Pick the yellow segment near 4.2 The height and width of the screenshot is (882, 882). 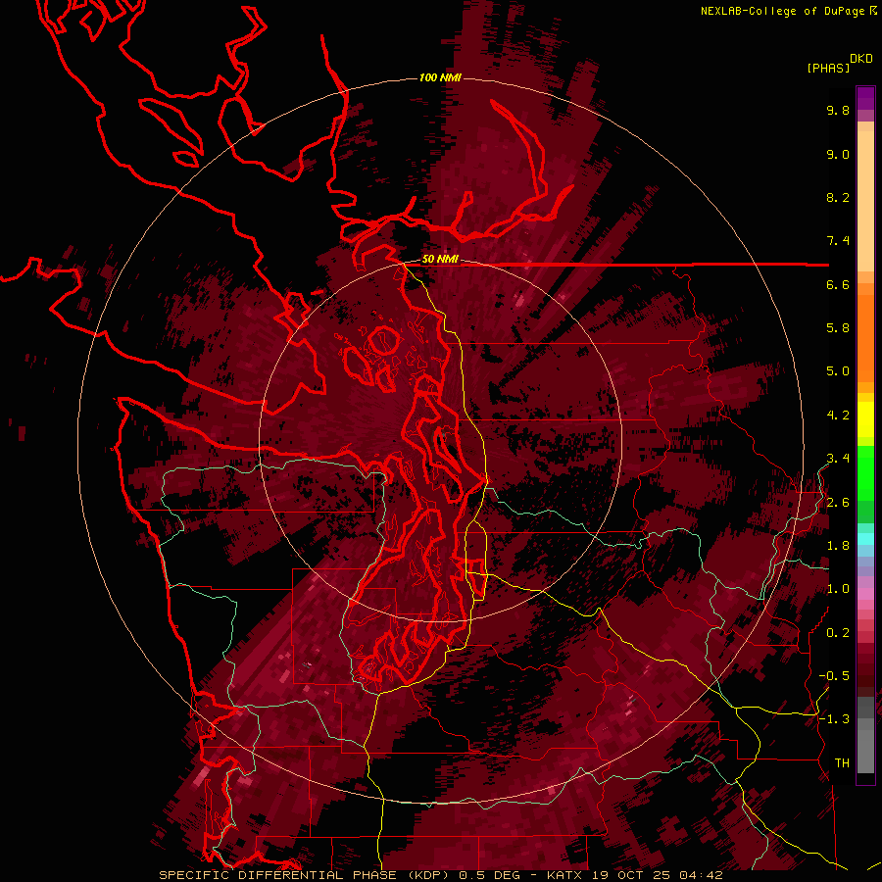click(x=865, y=419)
